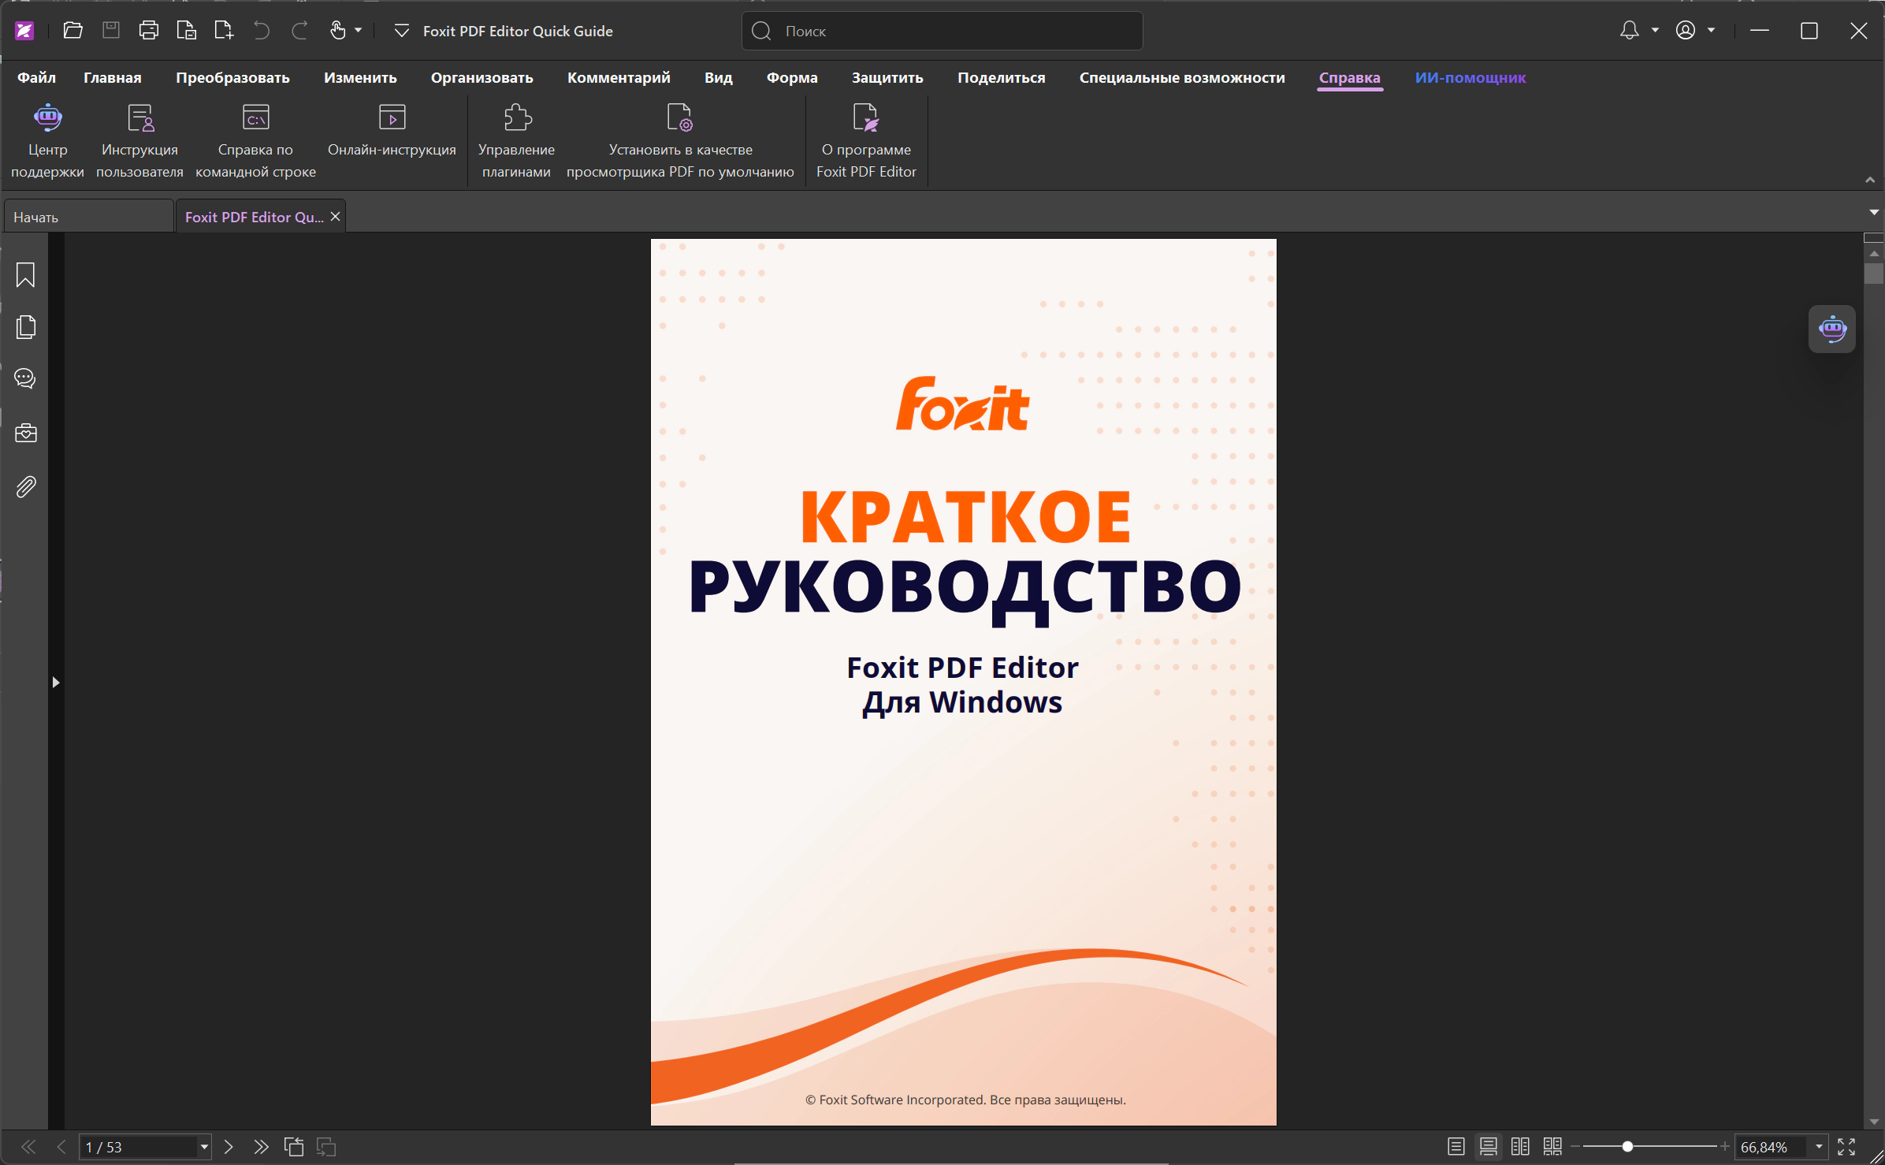Open notifications via the bell icon

pyautogui.click(x=1629, y=31)
